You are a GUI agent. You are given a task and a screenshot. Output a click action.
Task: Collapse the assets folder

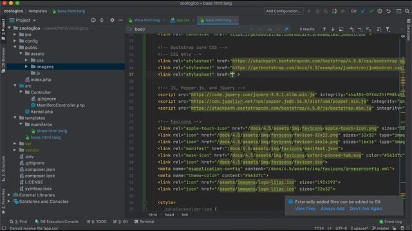[x=21, y=54]
